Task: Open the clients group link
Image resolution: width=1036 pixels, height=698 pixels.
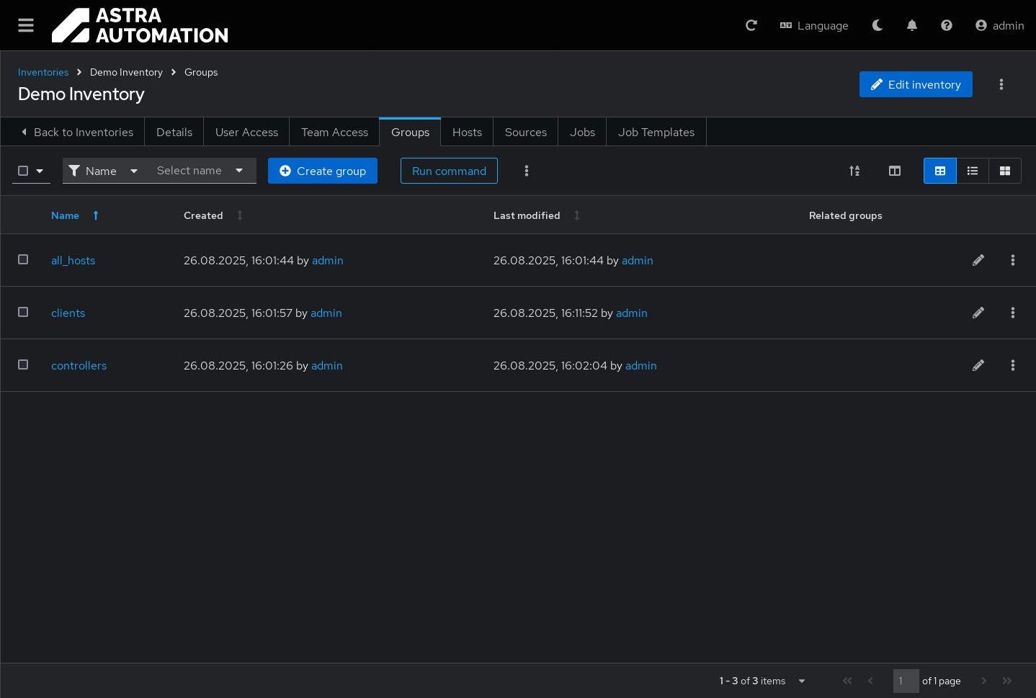Action: point(68,313)
